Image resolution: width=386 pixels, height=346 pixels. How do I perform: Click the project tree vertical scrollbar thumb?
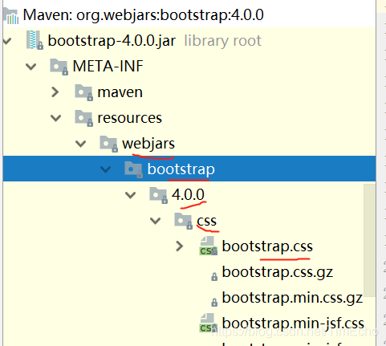click(x=370, y=240)
